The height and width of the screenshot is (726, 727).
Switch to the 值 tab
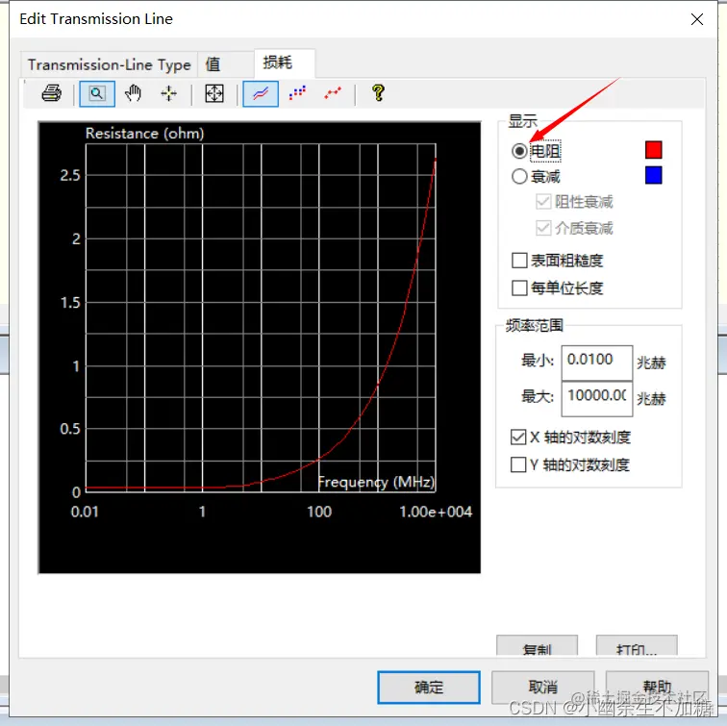[x=226, y=64]
